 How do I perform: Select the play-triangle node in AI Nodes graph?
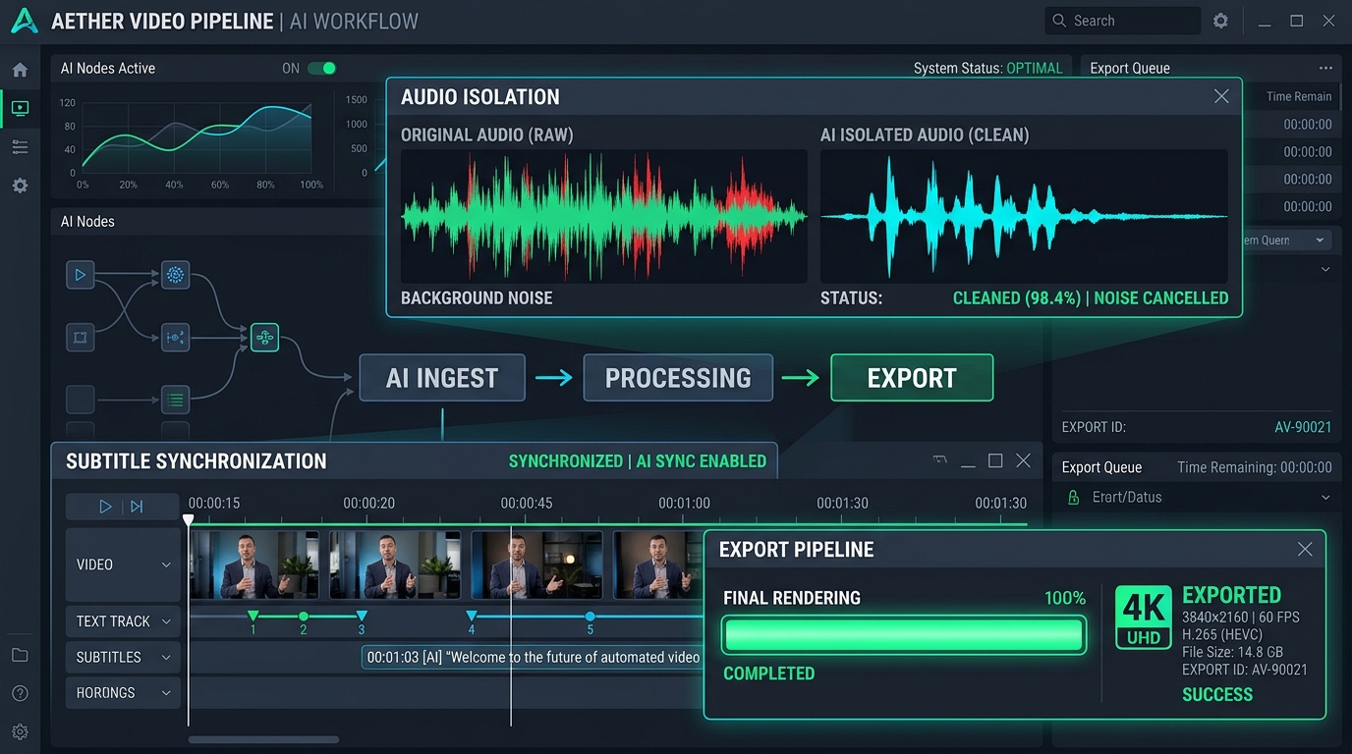click(x=81, y=275)
